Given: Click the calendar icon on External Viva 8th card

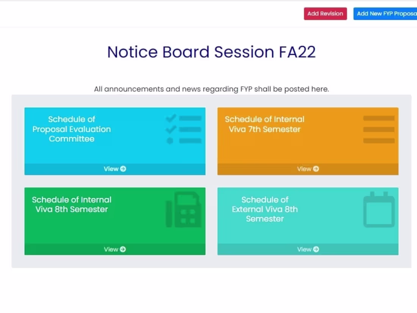Looking at the screenshot, I should pyautogui.click(x=379, y=210).
